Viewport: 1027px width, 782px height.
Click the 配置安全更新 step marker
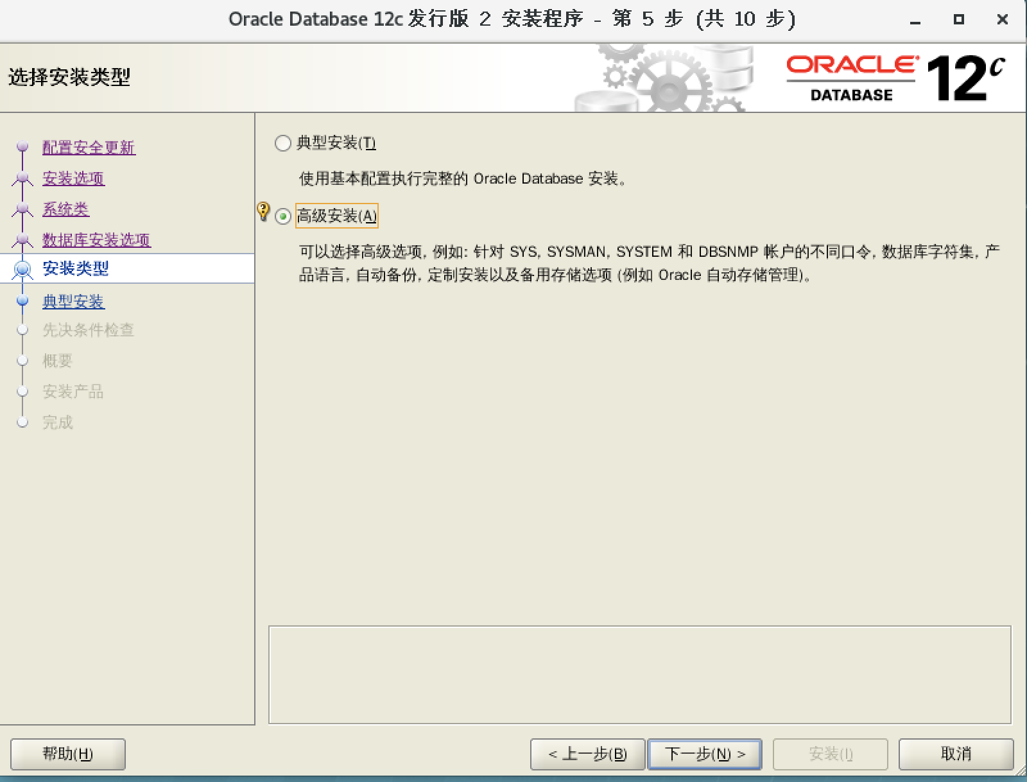click(22, 147)
